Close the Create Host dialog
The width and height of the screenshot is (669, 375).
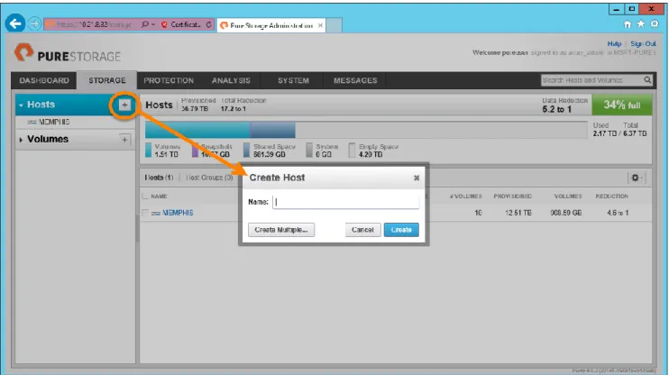pos(417,178)
